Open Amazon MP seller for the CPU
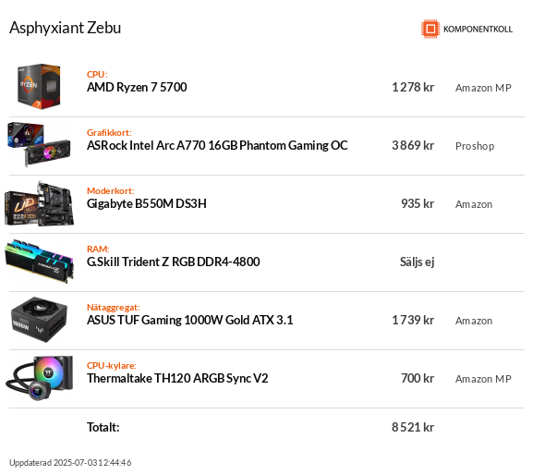The width and height of the screenshot is (533, 475). pos(483,88)
